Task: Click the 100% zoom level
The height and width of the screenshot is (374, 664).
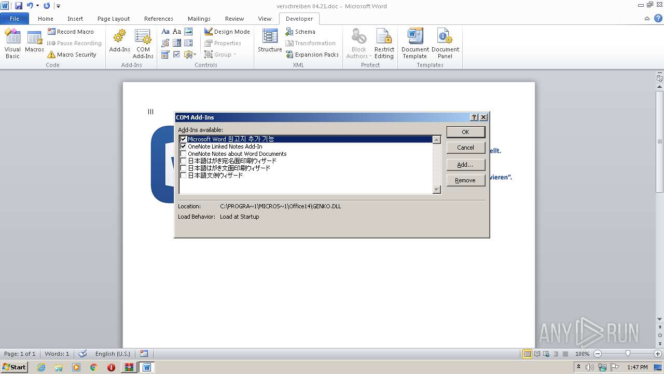Action: 582,354
